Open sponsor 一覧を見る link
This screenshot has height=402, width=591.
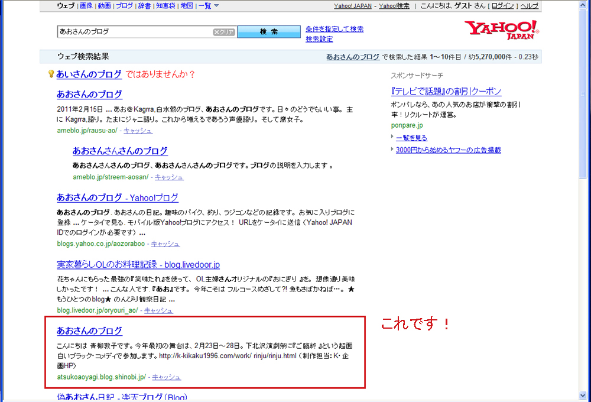[x=411, y=138]
